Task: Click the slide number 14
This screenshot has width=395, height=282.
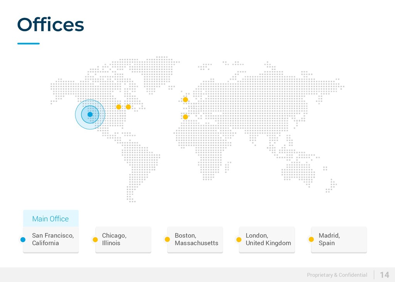Action: click(385, 275)
